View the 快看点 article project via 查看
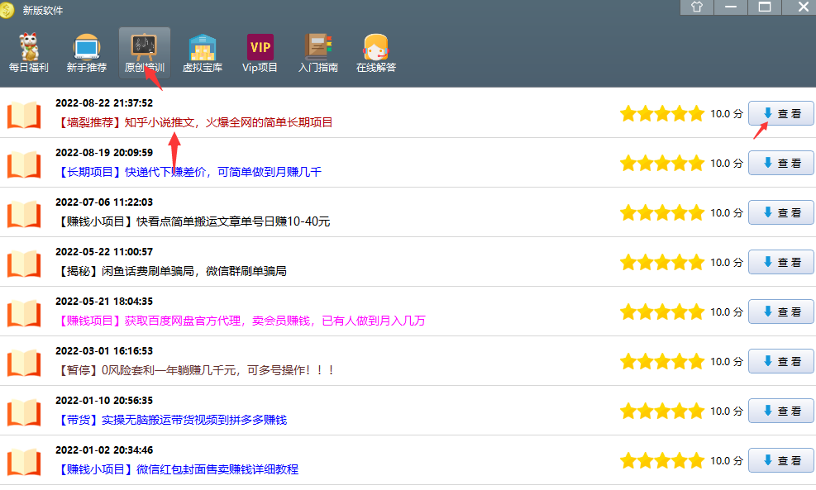The width and height of the screenshot is (816, 490). click(x=781, y=213)
